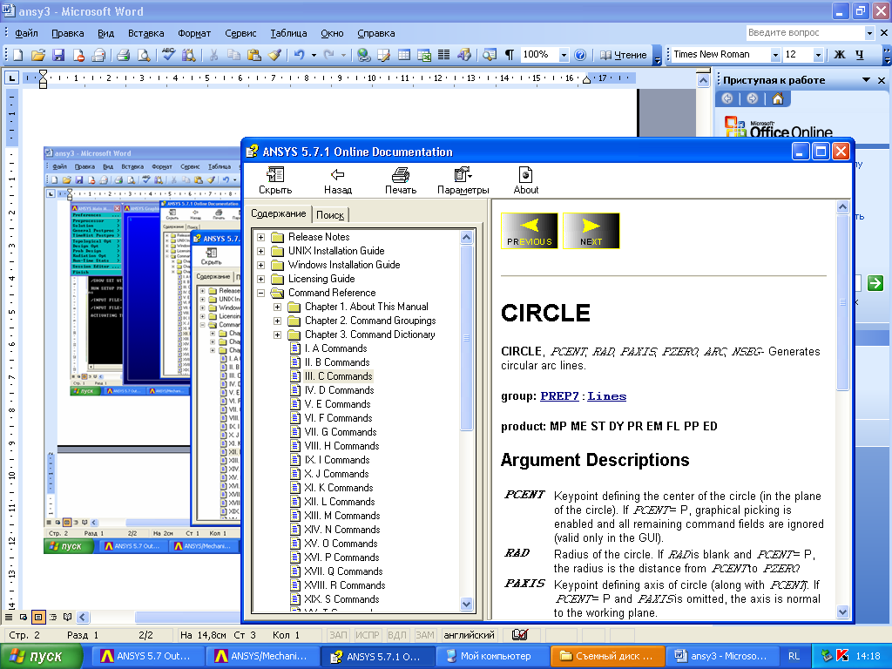Click the Print Preview icon in Word toolbar

point(144,55)
